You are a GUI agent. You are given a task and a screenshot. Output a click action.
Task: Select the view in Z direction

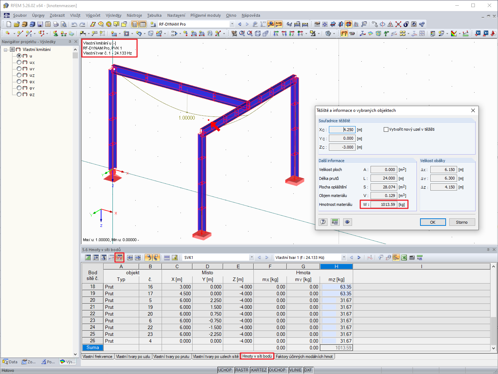point(292,33)
